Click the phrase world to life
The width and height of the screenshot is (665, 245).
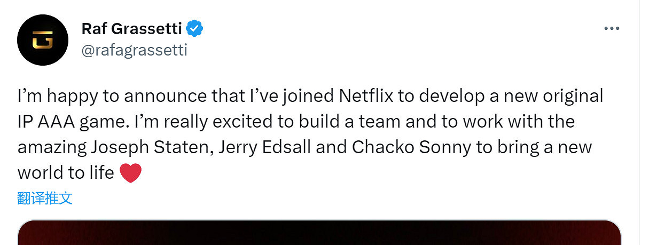point(66,173)
